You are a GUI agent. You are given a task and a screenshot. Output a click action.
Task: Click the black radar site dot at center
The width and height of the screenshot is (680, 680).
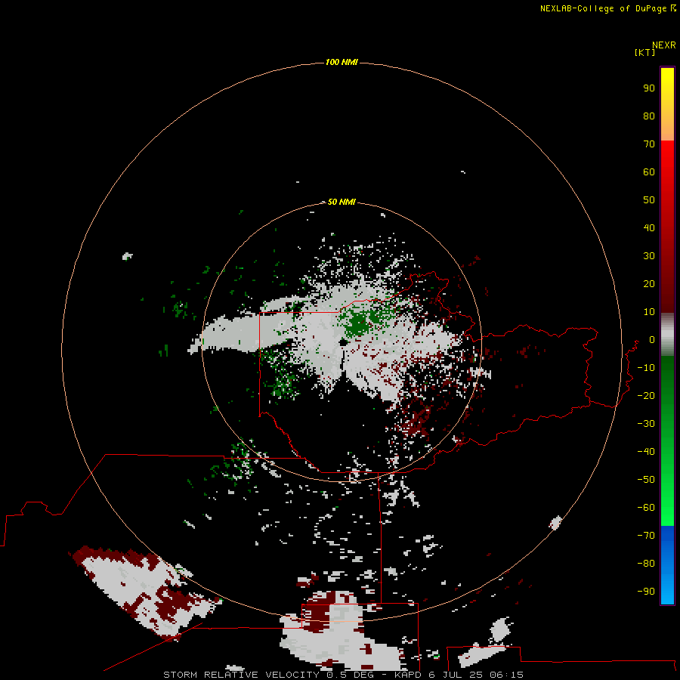[x=343, y=342]
